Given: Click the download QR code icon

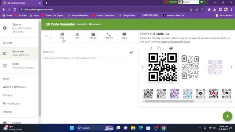Looking at the screenshot, I should coord(151,48).
